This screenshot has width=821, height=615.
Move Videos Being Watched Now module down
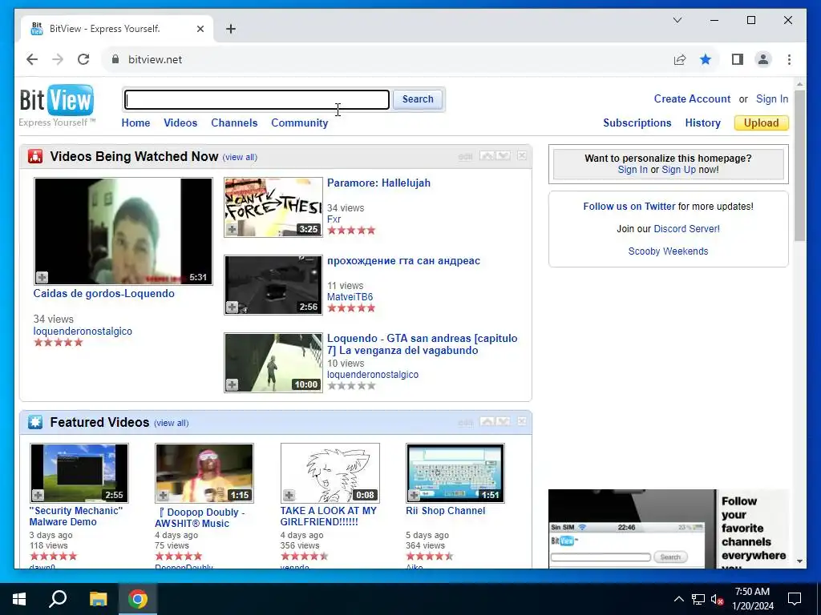[x=504, y=156]
